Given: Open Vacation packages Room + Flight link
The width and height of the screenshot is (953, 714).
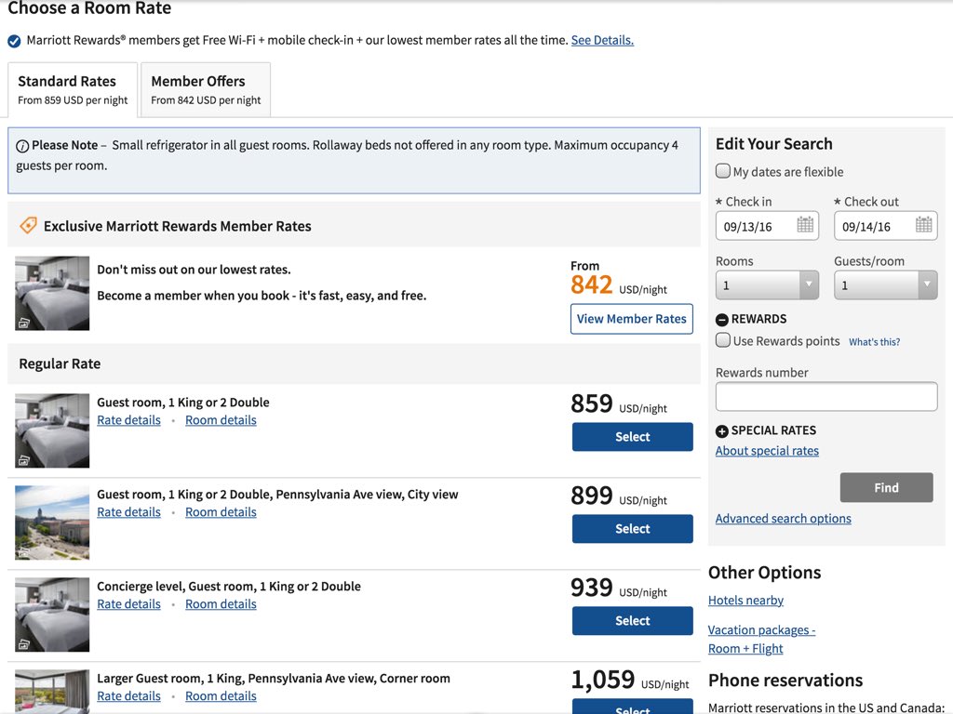Looking at the screenshot, I should pos(761,639).
